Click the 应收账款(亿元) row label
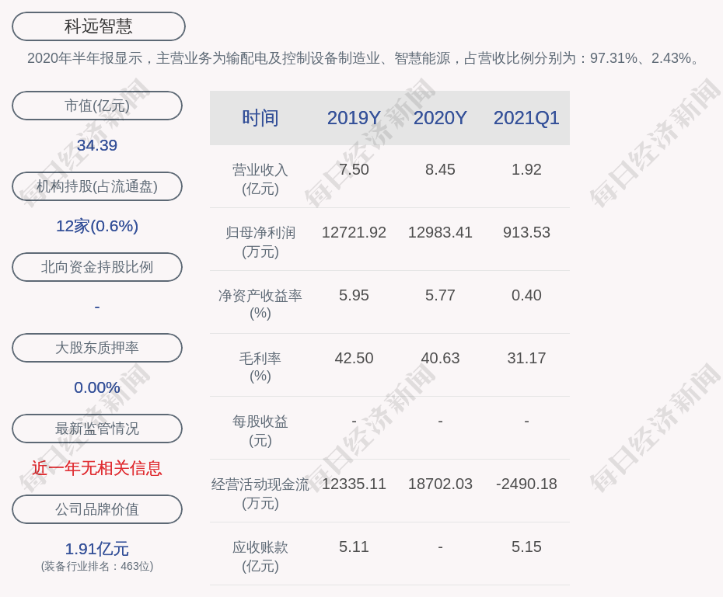 tap(260, 557)
